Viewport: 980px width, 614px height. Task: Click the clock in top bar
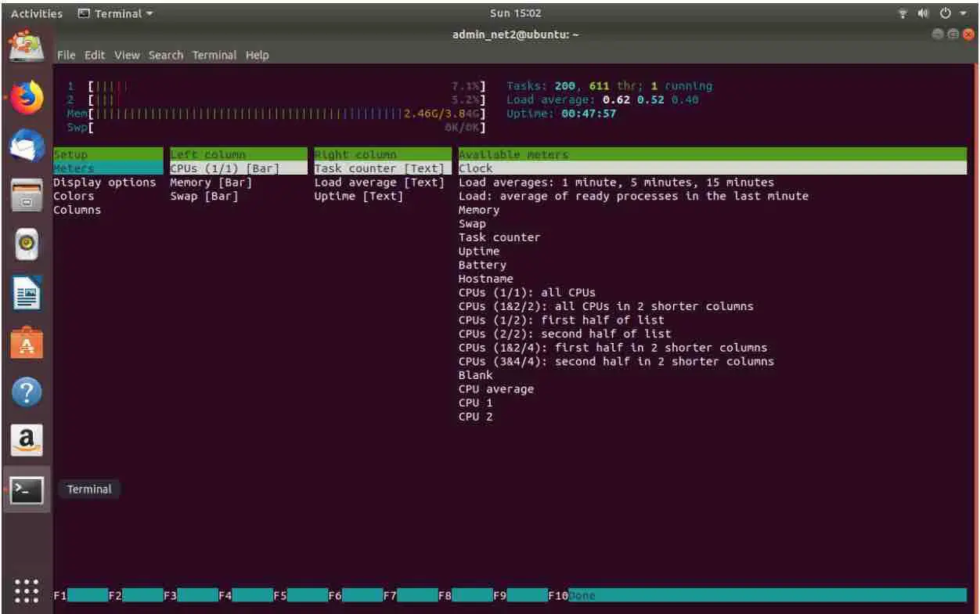click(x=515, y=13)
